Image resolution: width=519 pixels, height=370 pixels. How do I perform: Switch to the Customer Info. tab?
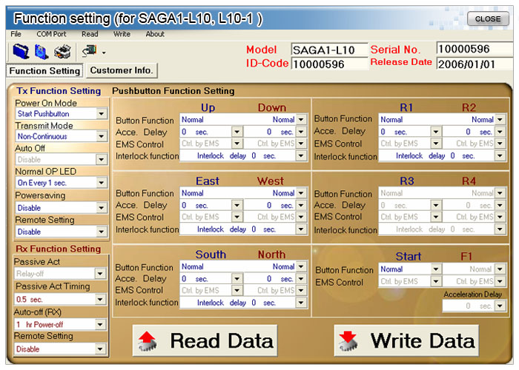[x=122, y=70]
